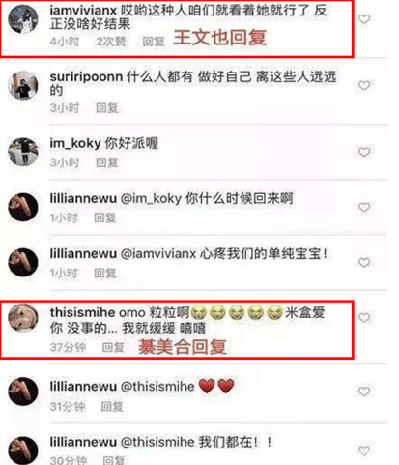399x465 pixels.
Task: Like lilliannewu's red hearts reply
Action: (x=364, y=392)
